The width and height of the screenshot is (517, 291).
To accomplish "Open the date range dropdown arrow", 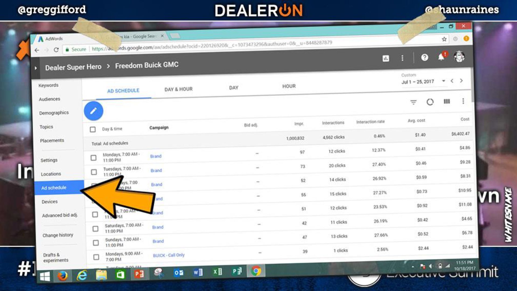I will 443,81.
